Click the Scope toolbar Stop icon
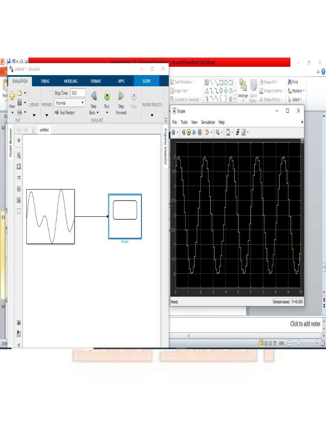The image size is (326, 421). [200, 132]
